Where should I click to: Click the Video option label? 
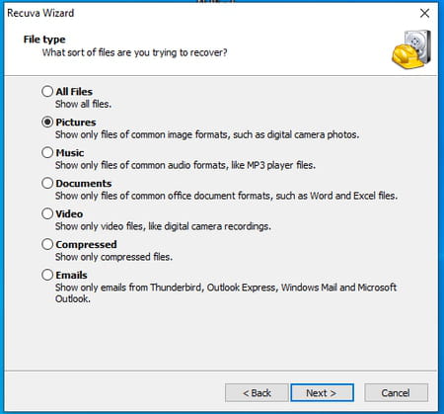coord(69,214)
